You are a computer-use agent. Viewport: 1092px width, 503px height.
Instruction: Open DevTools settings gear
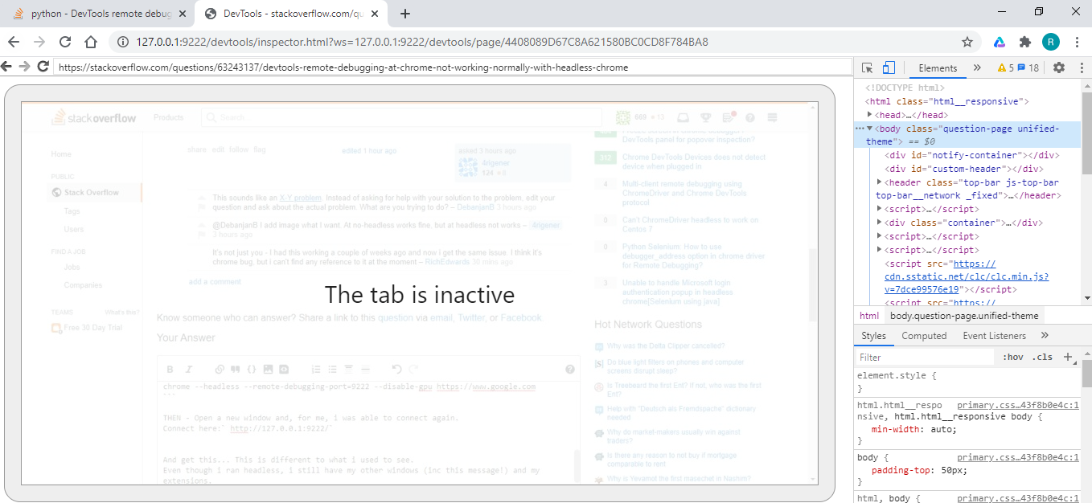coord(1059,68)
